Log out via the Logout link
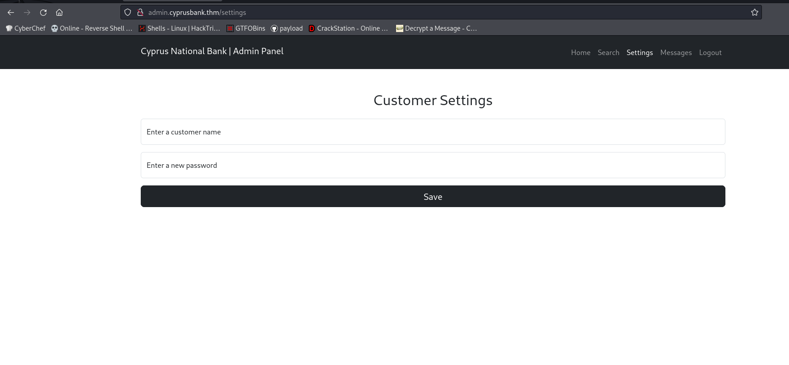 click(x=710, y=53)
